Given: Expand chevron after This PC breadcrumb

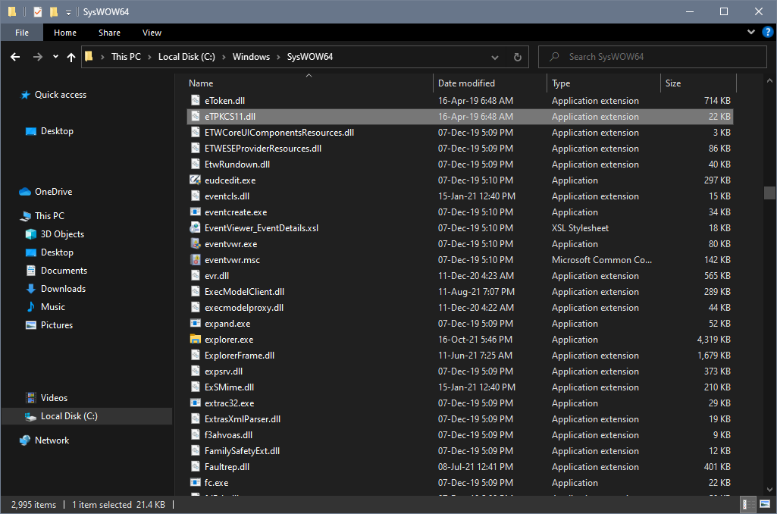Looking at the screenshot, I should [x=149, y=58].
